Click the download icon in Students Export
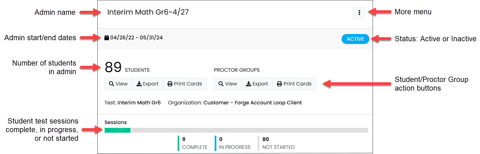The width and height of the screenshot is (480, 154). coord(139,84)
